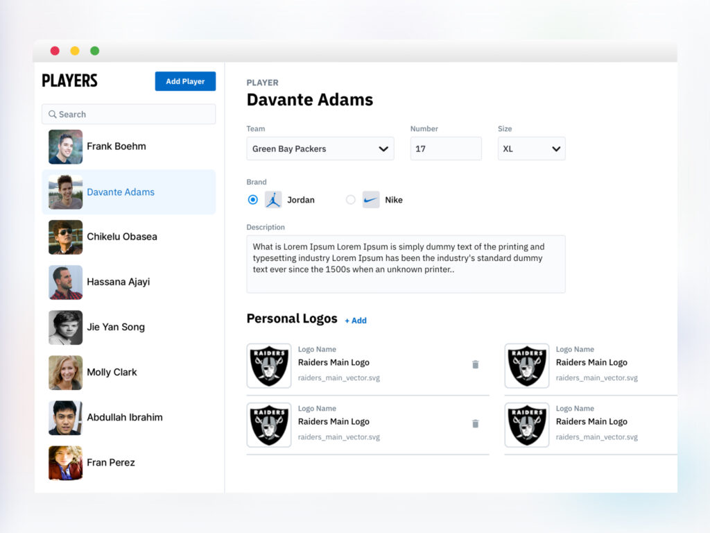Image resolution: width=710 pixels, height=533 pixels.
Task: Select the Nike brand radio button
Action: pos(350,200)
